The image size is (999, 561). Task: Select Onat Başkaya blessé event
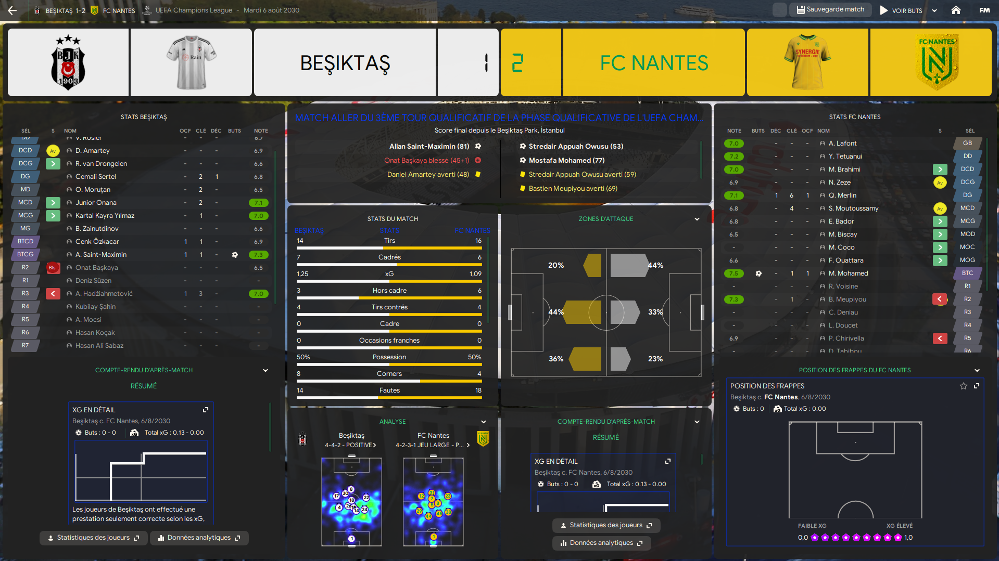click(x=432, y=161)
